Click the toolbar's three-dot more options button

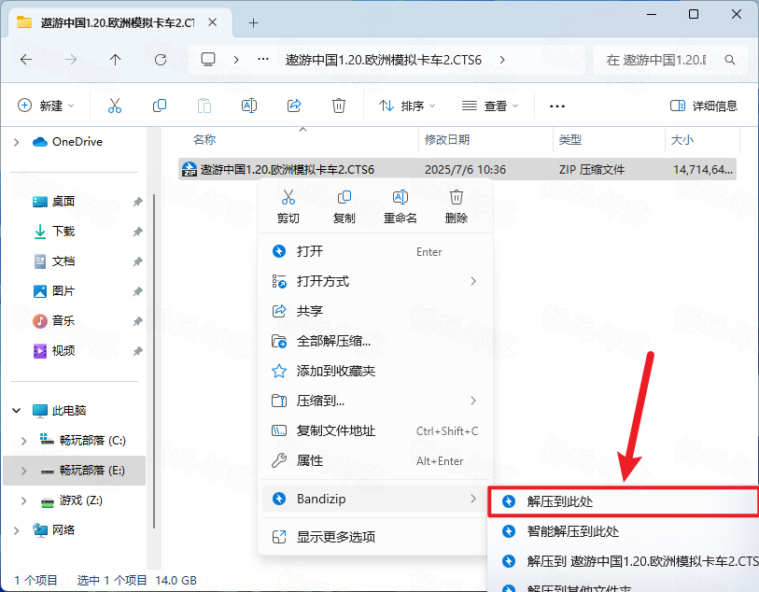point(557,106)
